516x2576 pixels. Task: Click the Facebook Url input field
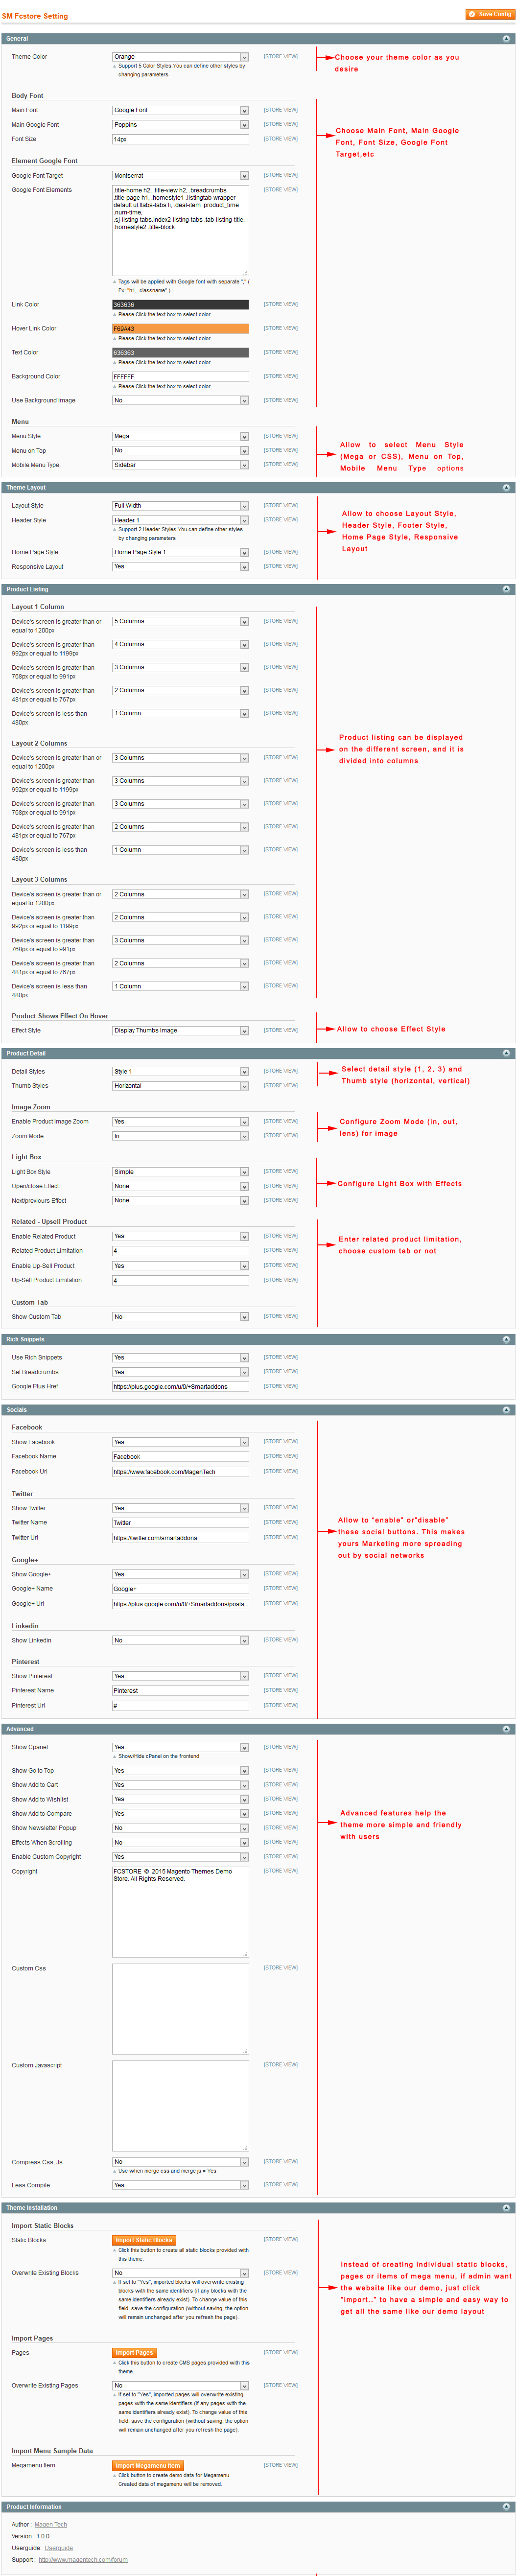pyautogui.click(x=180, y=1472)
